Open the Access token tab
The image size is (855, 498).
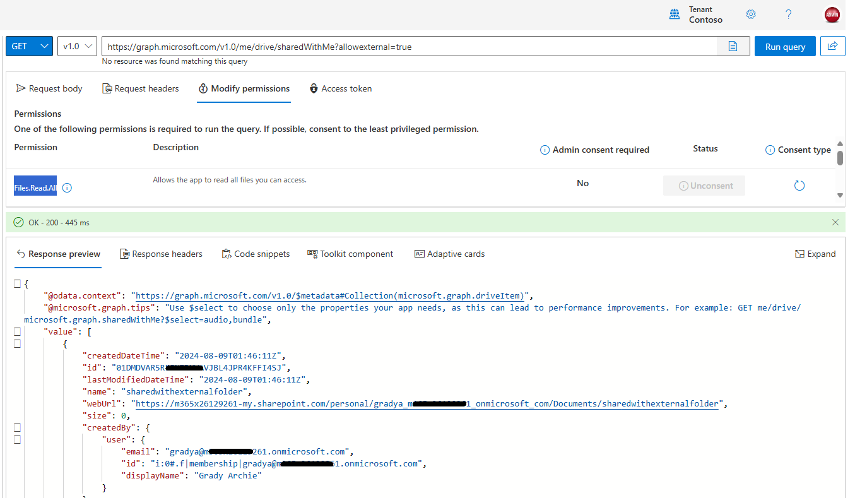click(x=340, y=88)
